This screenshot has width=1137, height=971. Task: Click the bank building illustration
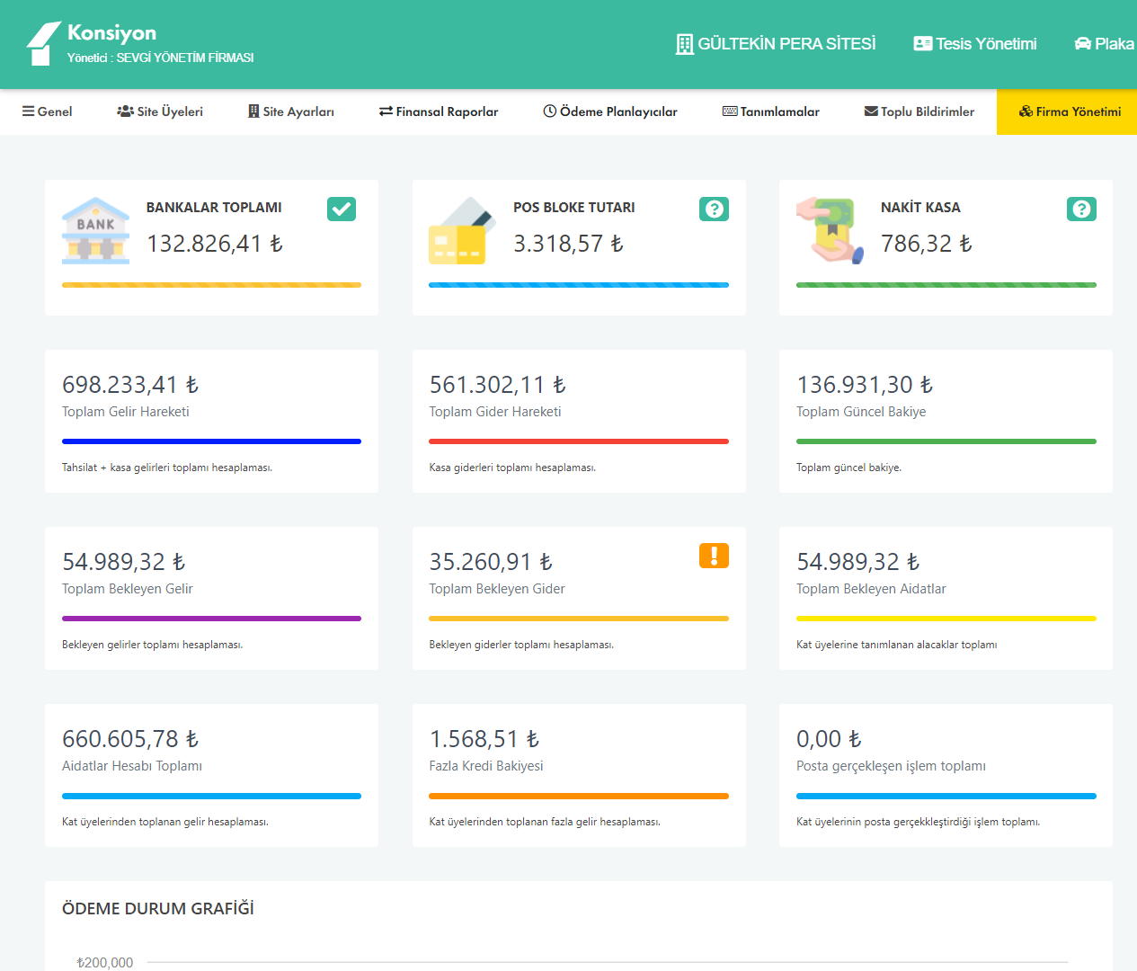click(95, 231)
